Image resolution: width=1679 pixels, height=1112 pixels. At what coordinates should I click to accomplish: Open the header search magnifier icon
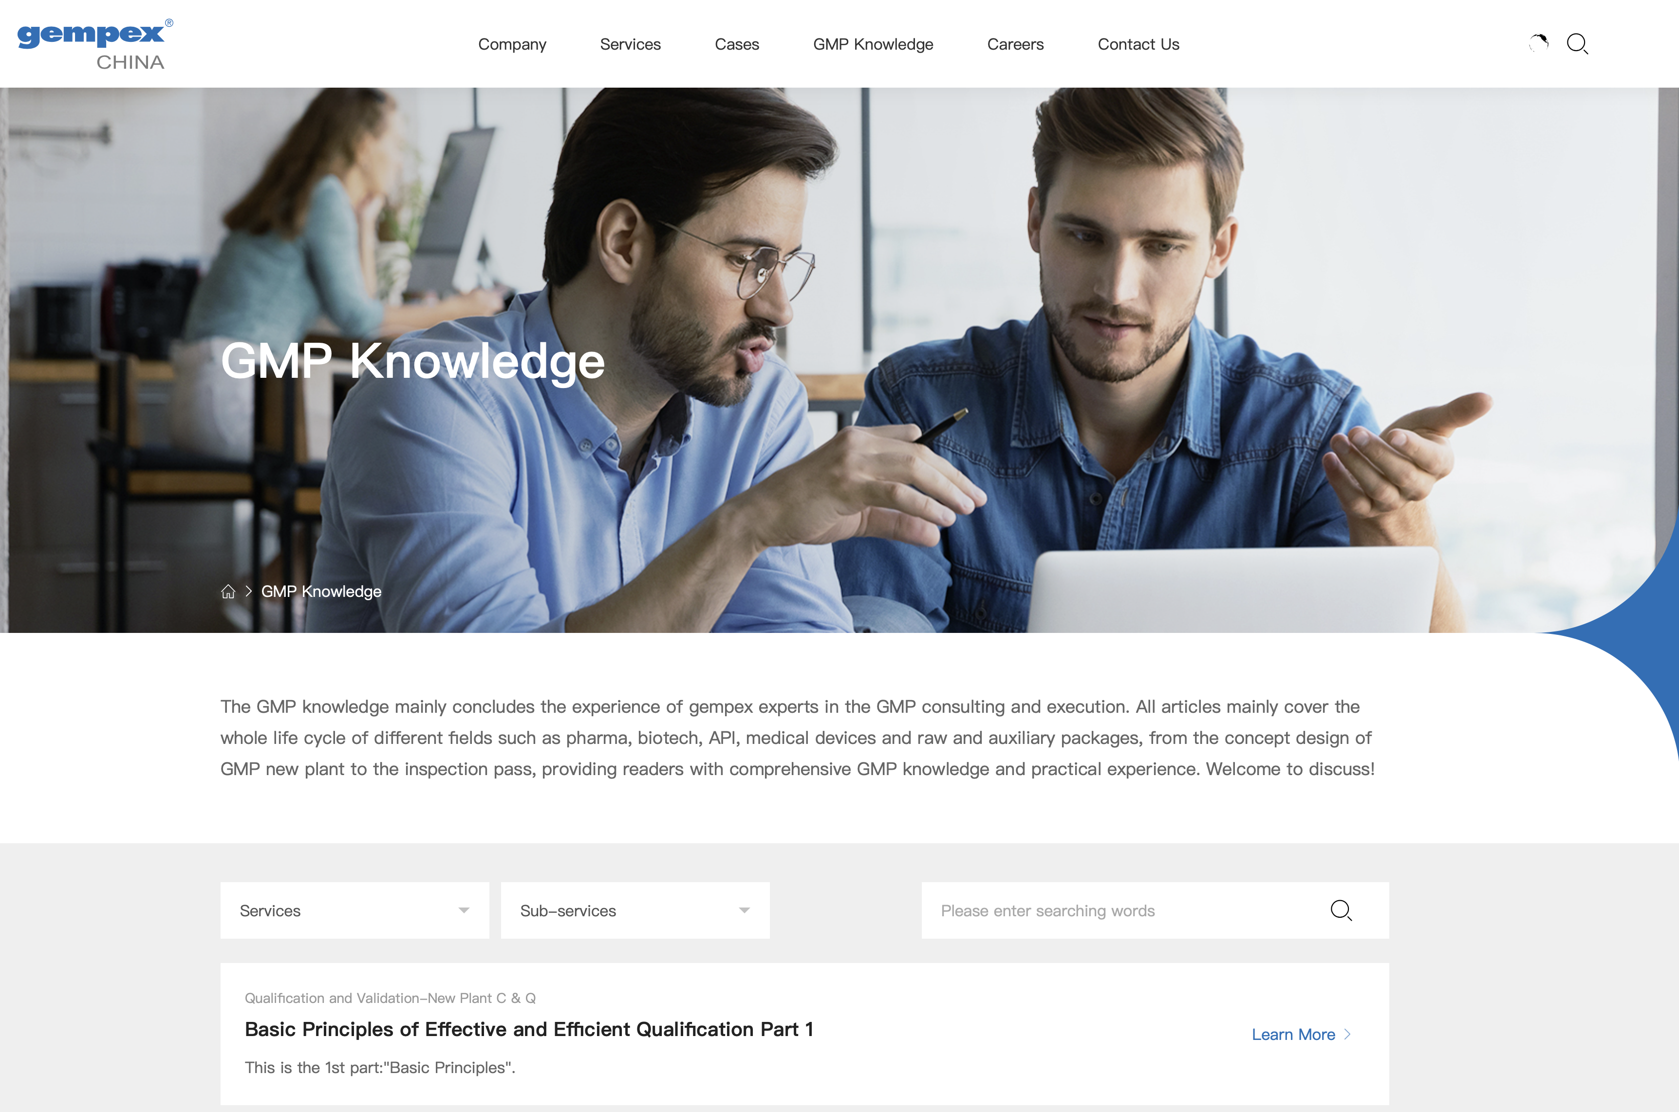pos(1577,44)
